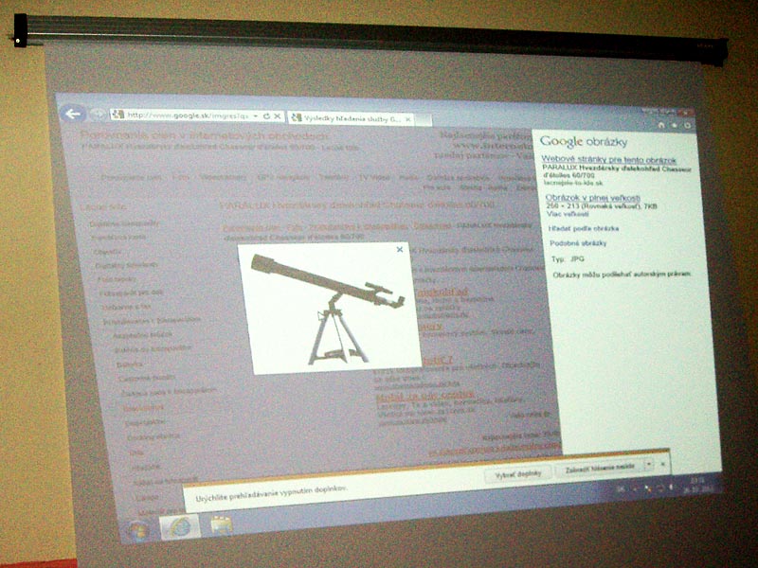
Task: Click the browser Forward arrow button
Action: (x=98, y=115)
